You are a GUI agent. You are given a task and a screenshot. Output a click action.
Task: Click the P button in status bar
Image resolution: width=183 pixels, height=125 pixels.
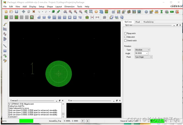83,121
